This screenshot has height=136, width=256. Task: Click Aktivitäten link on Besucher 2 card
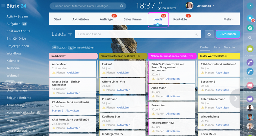pyautogui.click(x=222, y=90)
